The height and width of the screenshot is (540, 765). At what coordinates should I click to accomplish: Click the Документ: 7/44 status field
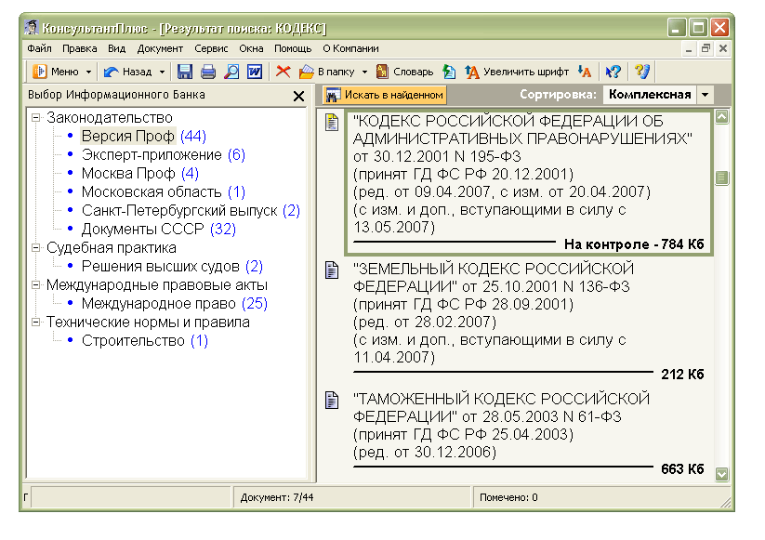coord(351,497)
